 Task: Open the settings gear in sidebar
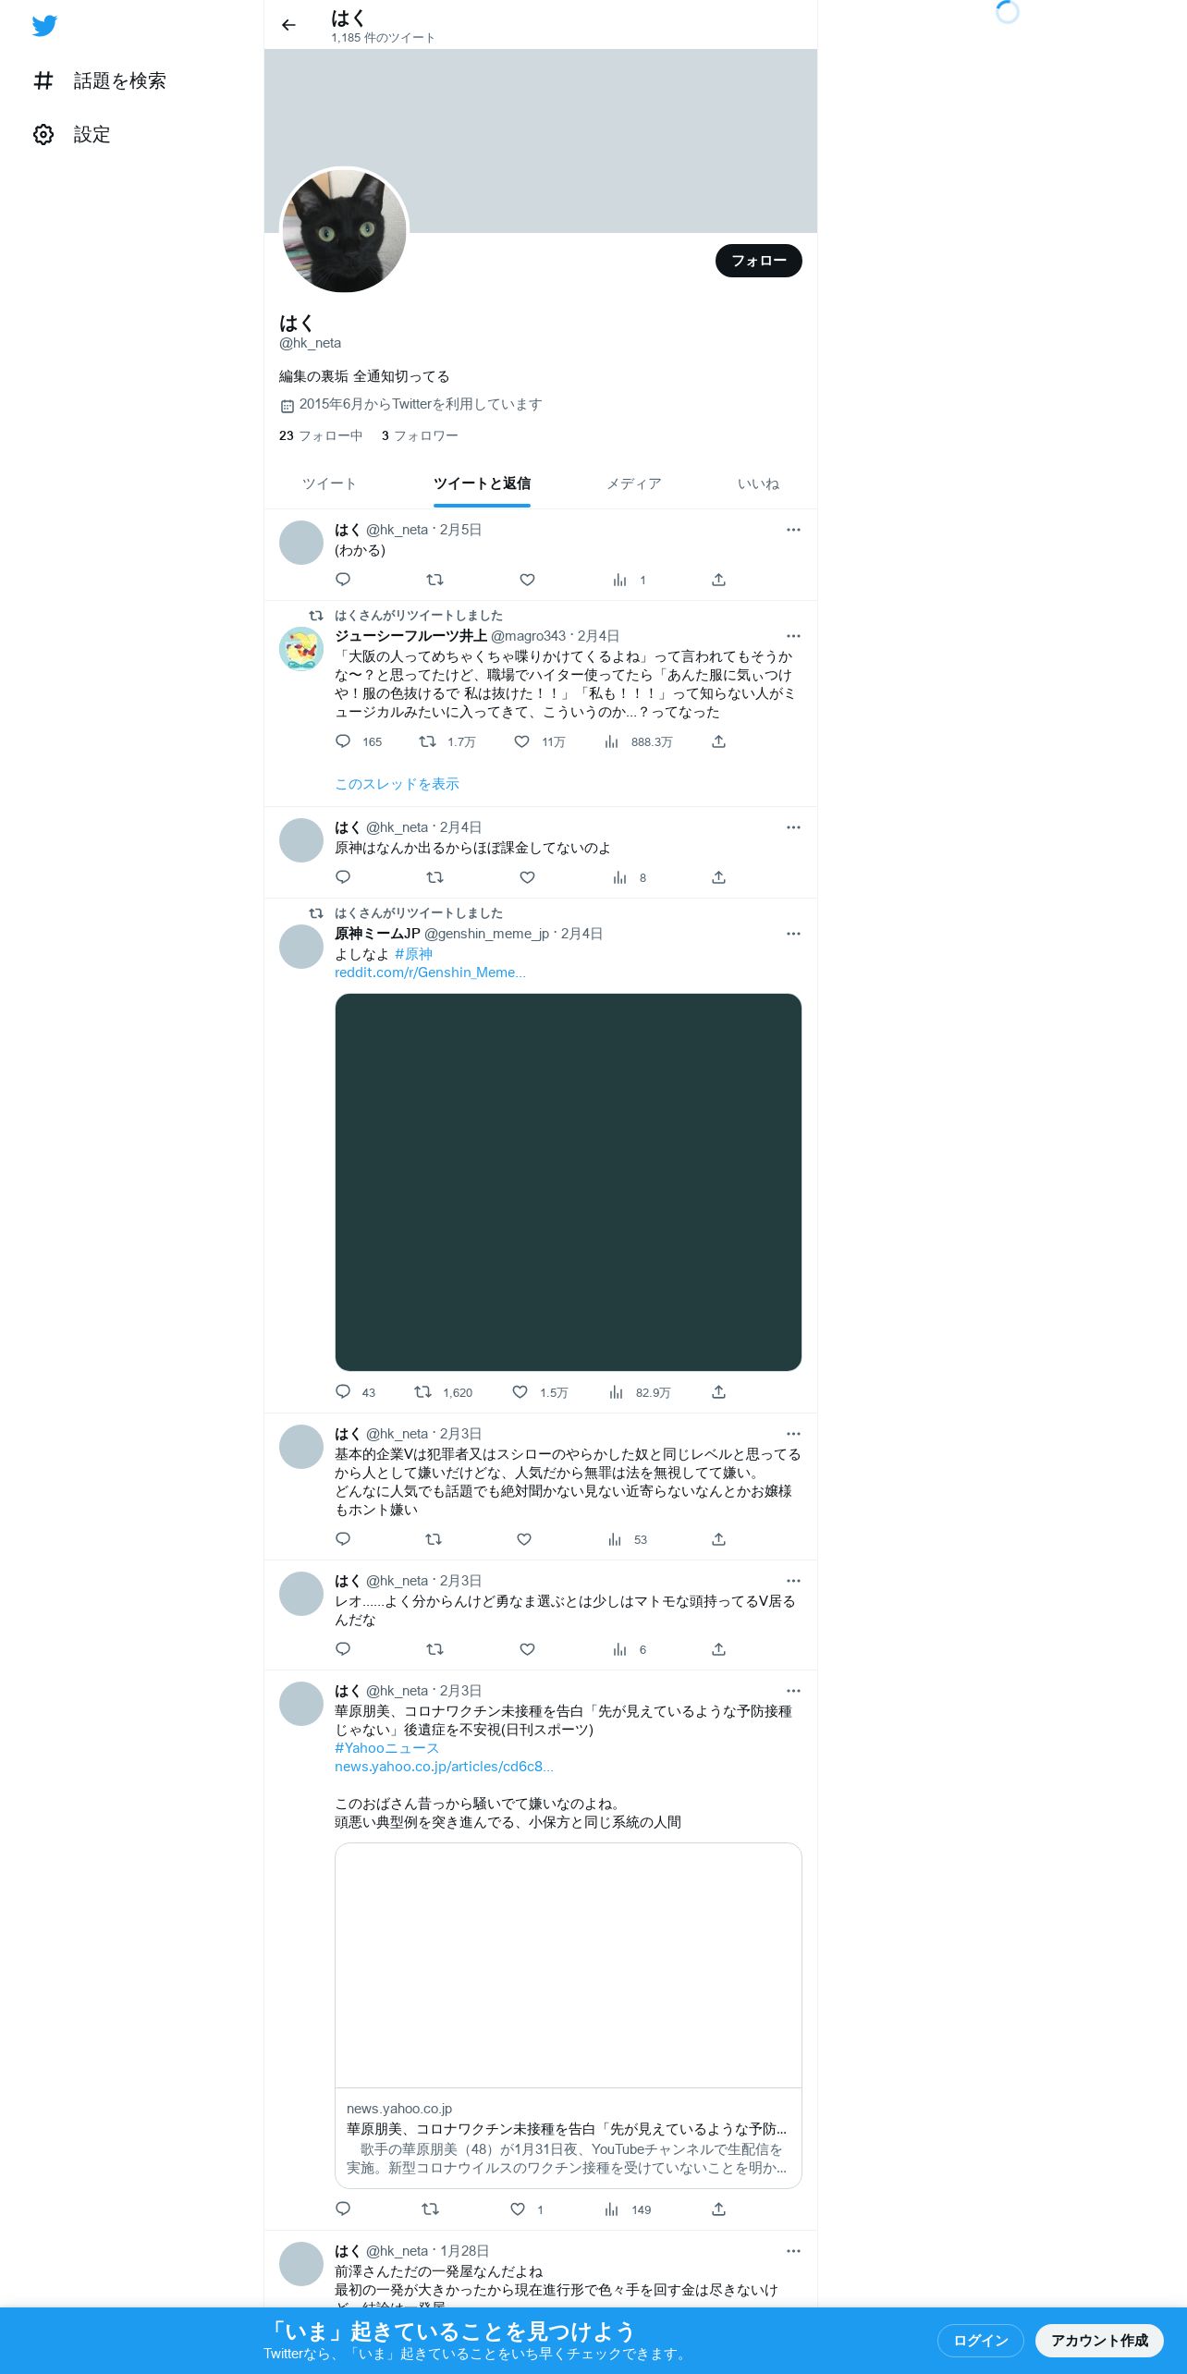tap(43, 135)
